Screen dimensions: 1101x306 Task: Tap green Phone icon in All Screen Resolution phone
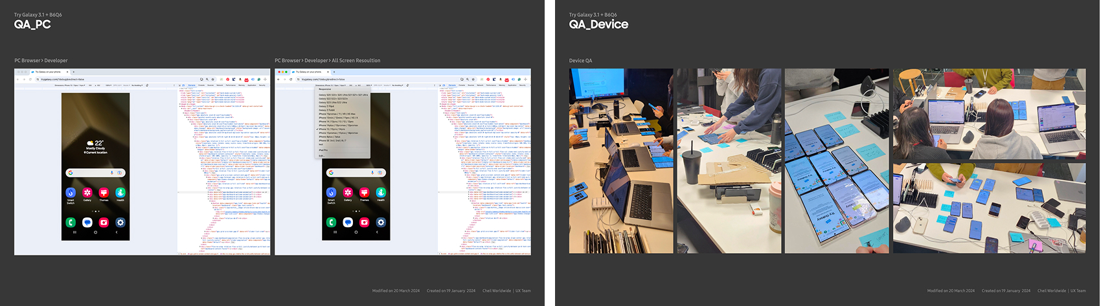coord(331,223)
